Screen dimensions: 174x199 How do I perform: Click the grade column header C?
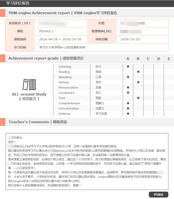point(148,59)
